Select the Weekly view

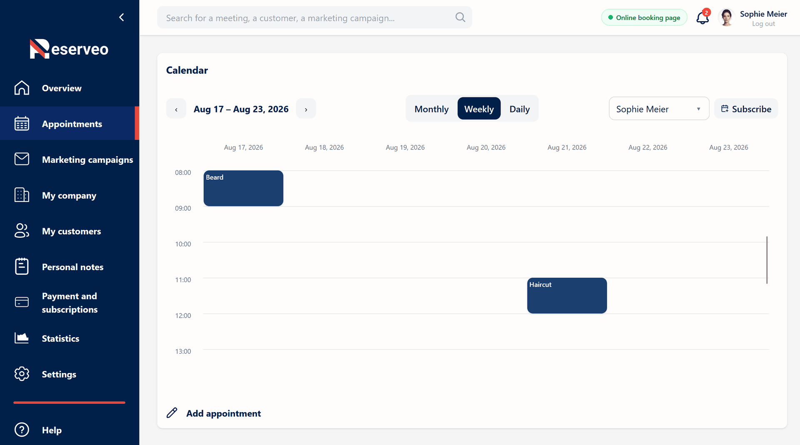479,109
